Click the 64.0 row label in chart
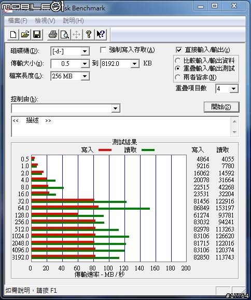Viewport: 251px width, 300px height. (23, 208)
